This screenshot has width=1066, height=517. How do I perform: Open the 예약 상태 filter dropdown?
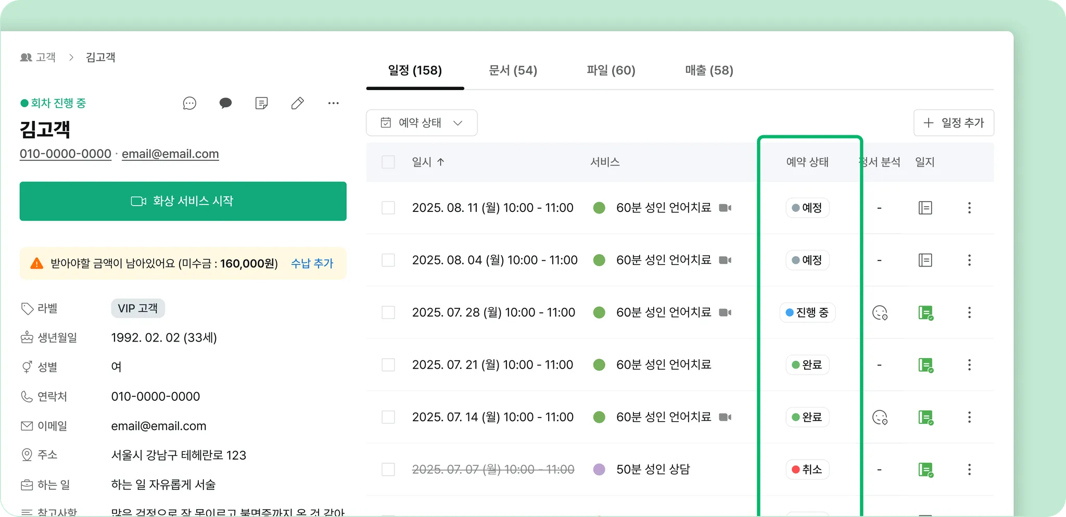tap(422, 123)
